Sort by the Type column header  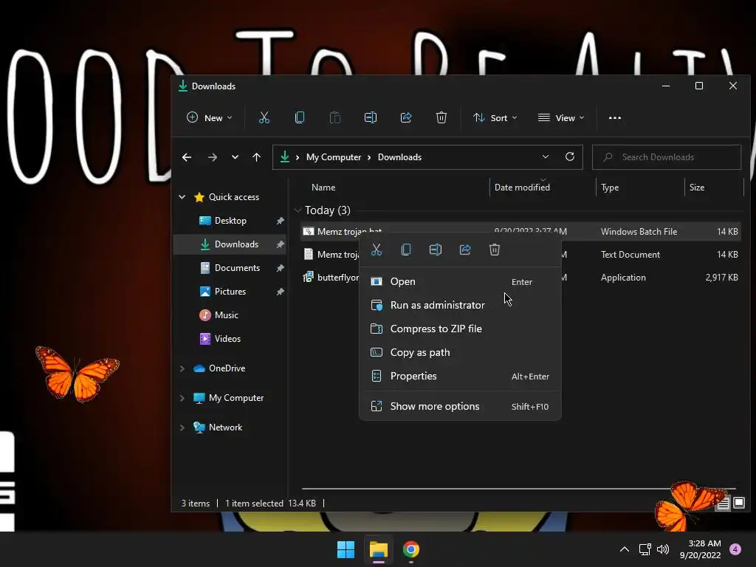(610, 188)
